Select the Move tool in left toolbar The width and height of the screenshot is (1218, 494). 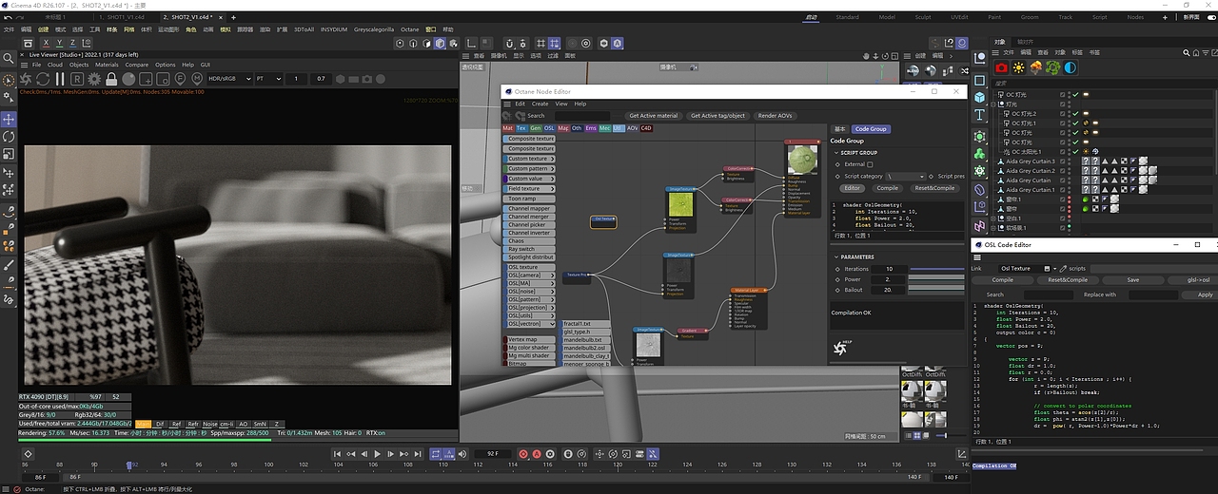click(9, 119)
